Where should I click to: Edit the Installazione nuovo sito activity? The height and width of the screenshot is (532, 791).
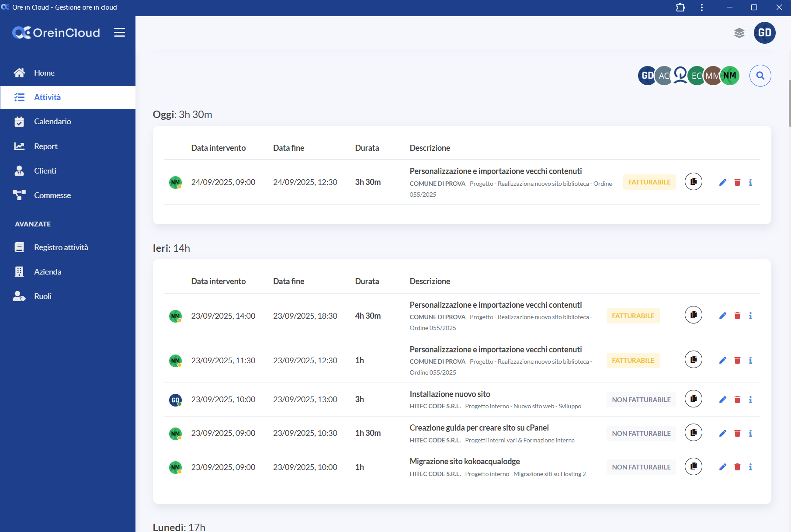(x=722, y=400)
